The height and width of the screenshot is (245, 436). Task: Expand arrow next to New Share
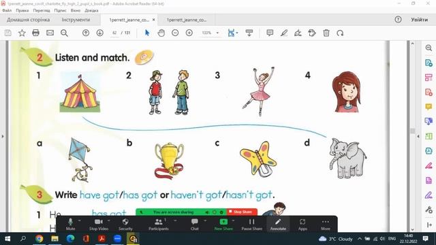(233, 220)
